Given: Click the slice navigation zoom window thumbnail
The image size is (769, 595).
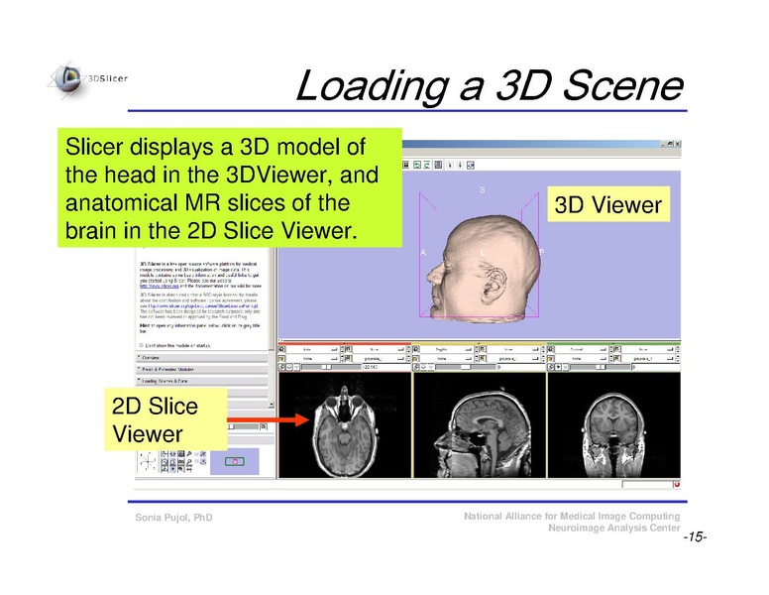Looking at the screenshot, I should tap(235, 462).
